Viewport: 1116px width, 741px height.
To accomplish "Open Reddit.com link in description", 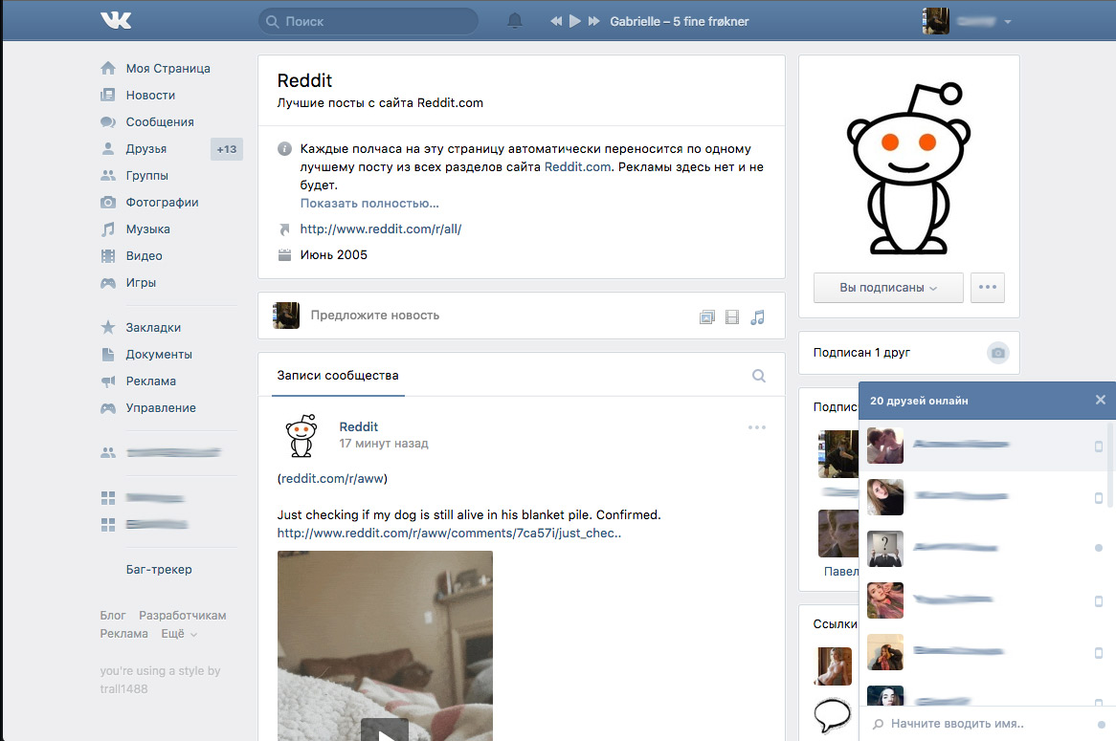I will point(577,167).
